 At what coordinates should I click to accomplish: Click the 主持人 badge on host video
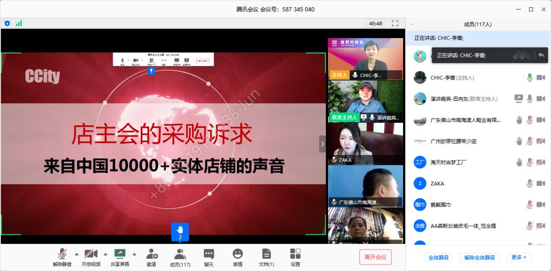(339, 75)
